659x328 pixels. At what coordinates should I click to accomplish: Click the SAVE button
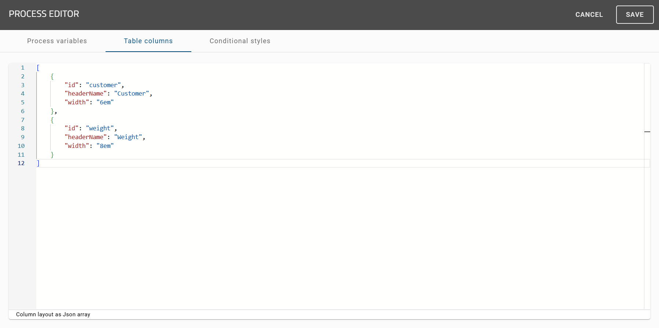(634, 15)
